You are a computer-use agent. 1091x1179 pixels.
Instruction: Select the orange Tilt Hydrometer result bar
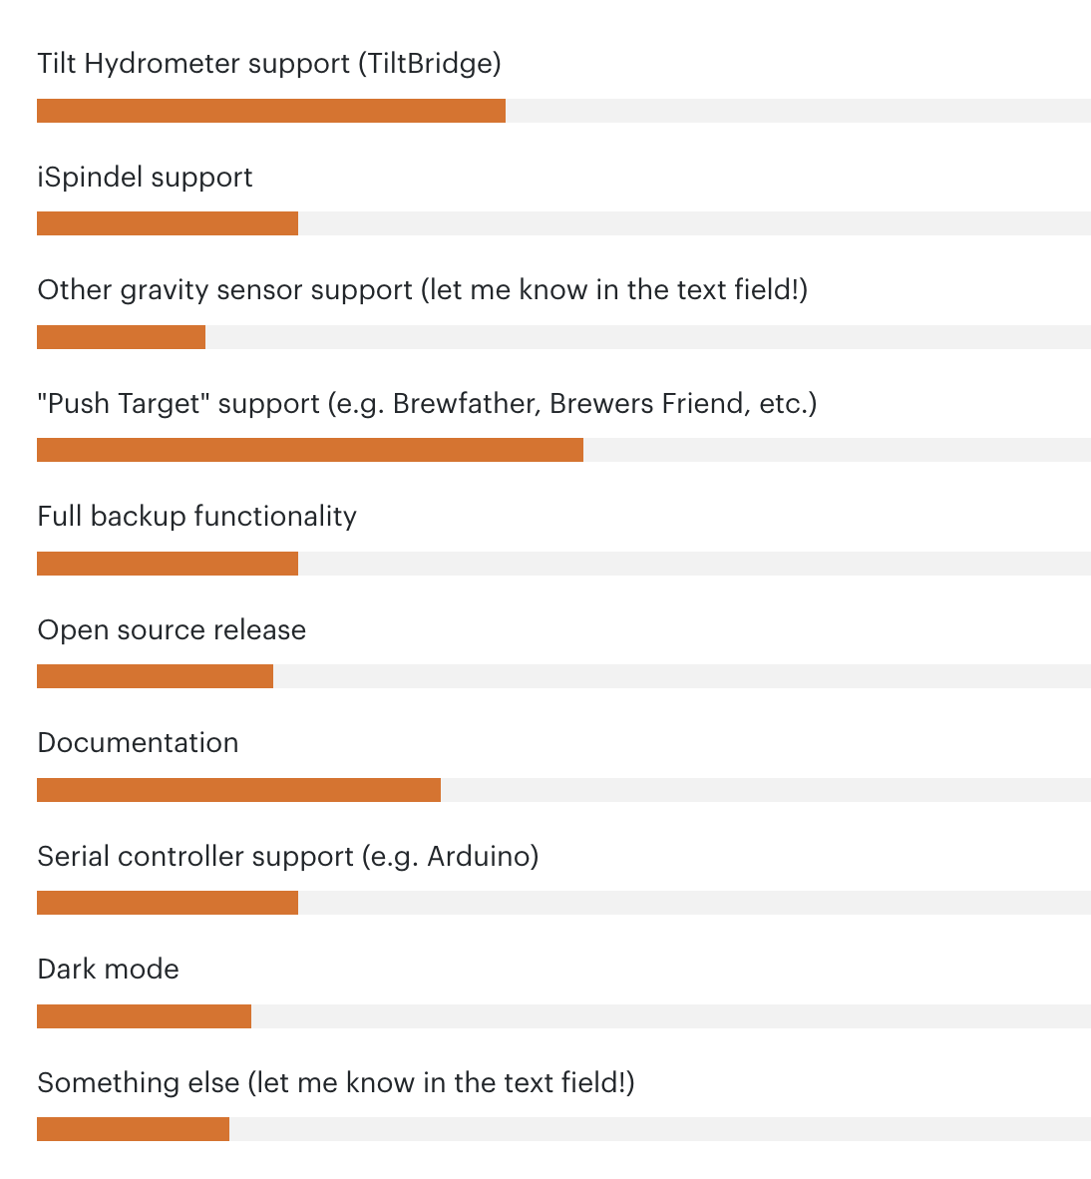coord(270,111)
